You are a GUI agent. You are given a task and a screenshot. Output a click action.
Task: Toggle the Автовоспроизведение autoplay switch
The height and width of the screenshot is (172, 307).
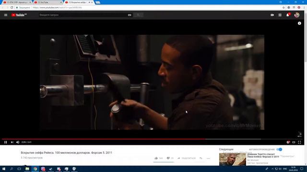click(279, 150)
